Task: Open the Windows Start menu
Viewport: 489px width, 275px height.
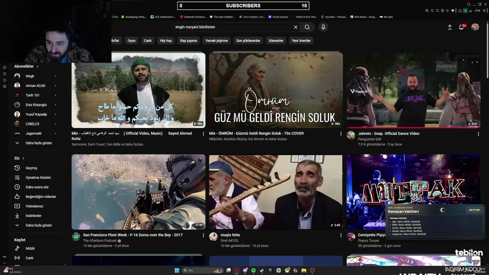Action: coord(177,270)
